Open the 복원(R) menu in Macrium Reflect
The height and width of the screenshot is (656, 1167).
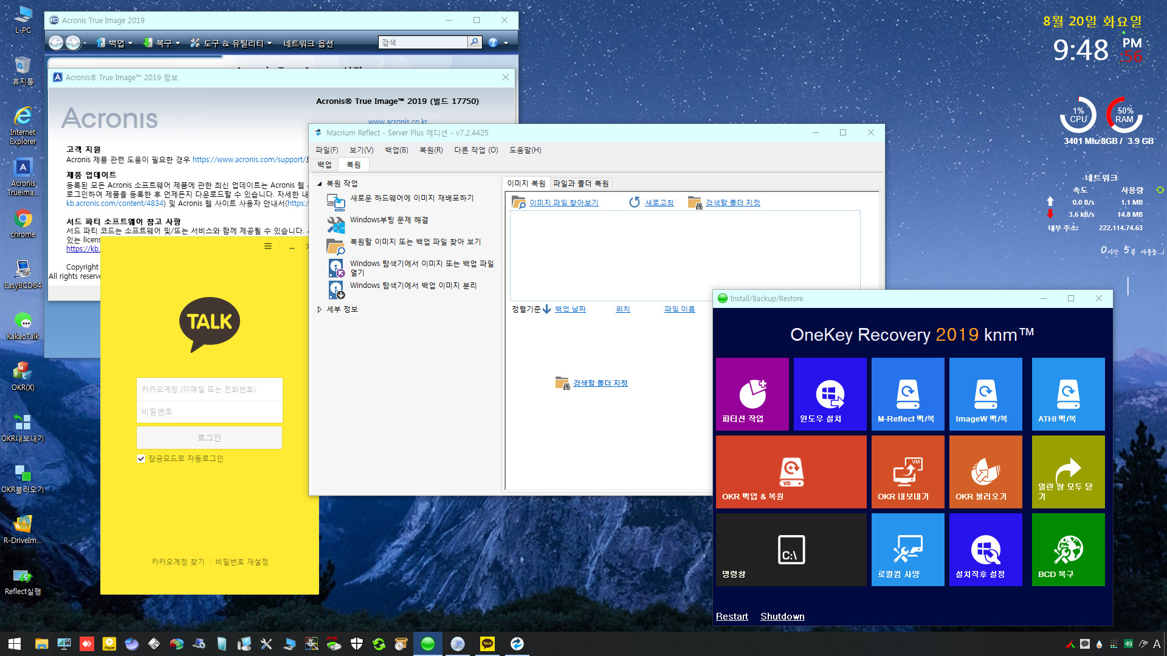pyautogui.click(x=431, y=150)
